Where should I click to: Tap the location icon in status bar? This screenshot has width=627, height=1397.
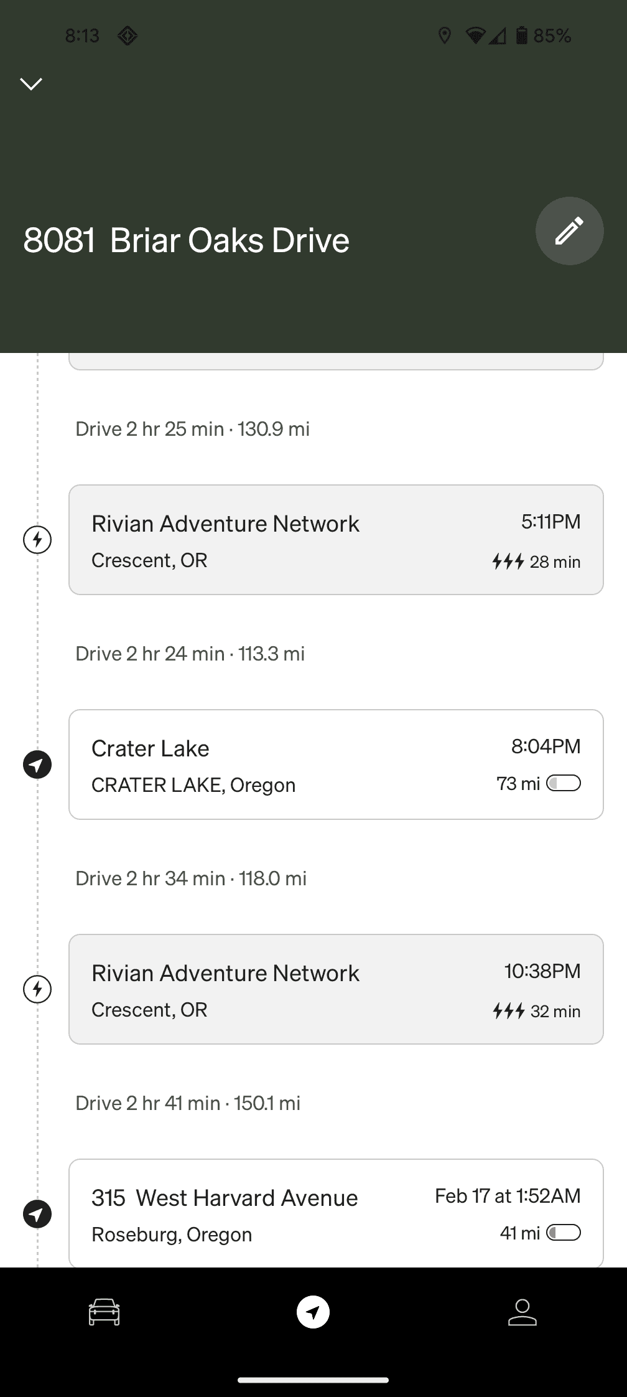(444, 36)
